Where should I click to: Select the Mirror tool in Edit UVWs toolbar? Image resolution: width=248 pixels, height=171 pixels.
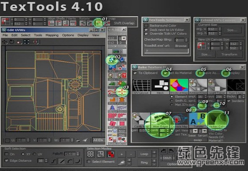tap(35, 42)
